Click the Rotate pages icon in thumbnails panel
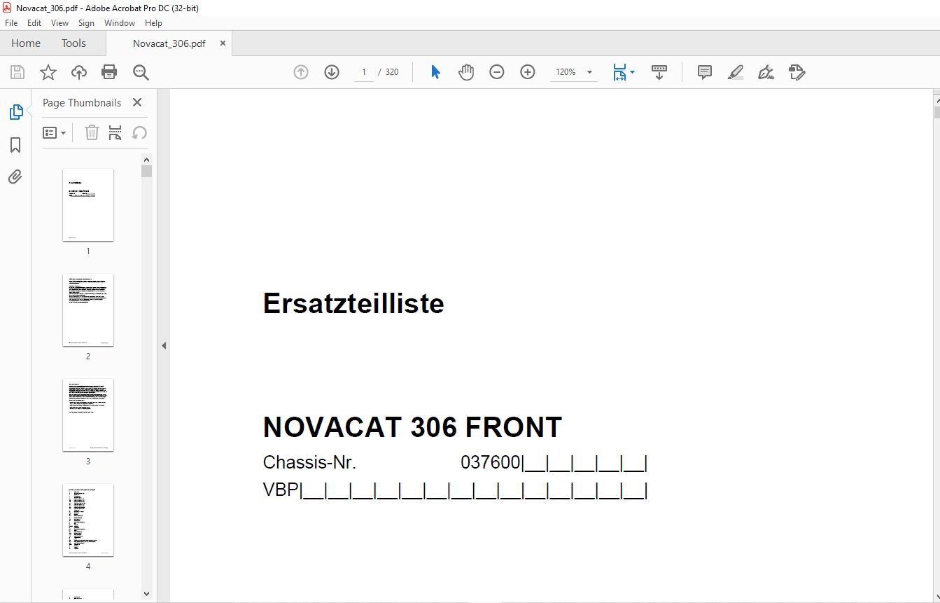 pos(139,132)
